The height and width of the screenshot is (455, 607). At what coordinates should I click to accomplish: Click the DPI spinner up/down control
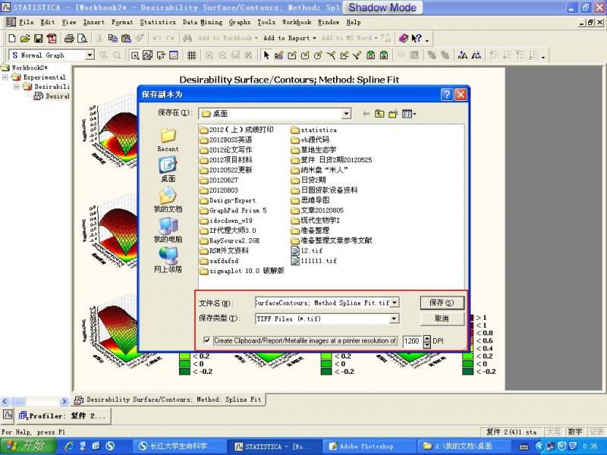point(427,340)
